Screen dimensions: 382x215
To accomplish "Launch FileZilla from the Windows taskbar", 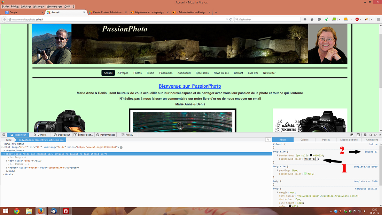I will [x=66, y=211].
